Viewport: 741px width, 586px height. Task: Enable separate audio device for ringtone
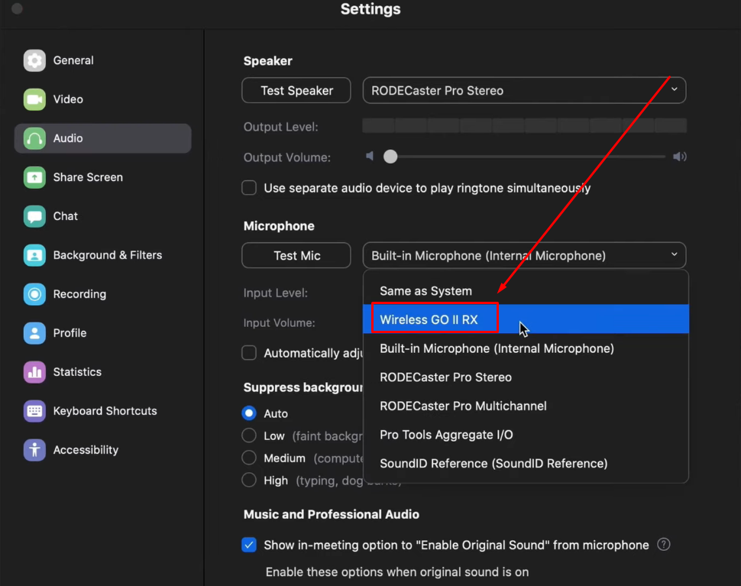point(249,188)
